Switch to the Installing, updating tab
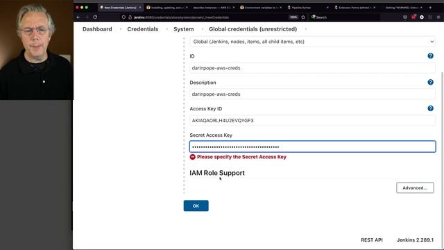The width and height of the screenshot is (444, 250). tap(167, 8)
